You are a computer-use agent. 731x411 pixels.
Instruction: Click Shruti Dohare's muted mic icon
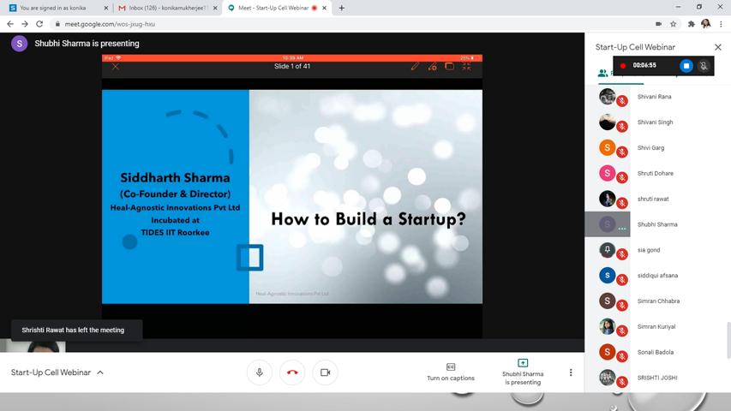[622, 177]
